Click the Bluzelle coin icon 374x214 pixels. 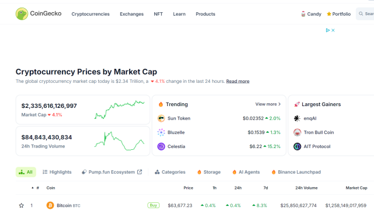(161, 132)
